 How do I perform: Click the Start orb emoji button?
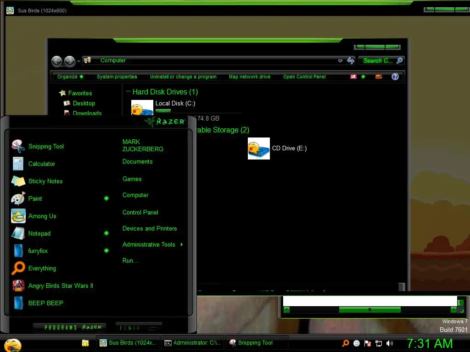[12, 345]
